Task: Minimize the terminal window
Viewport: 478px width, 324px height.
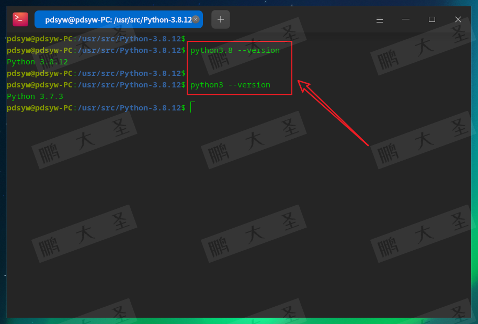Action: click(x=405, y=19)
